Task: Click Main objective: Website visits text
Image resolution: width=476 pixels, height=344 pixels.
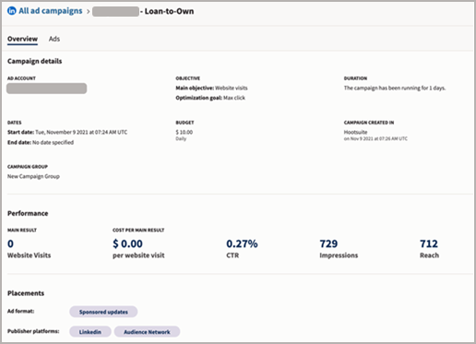Action: pyautogui.click(x=211, y=89)
